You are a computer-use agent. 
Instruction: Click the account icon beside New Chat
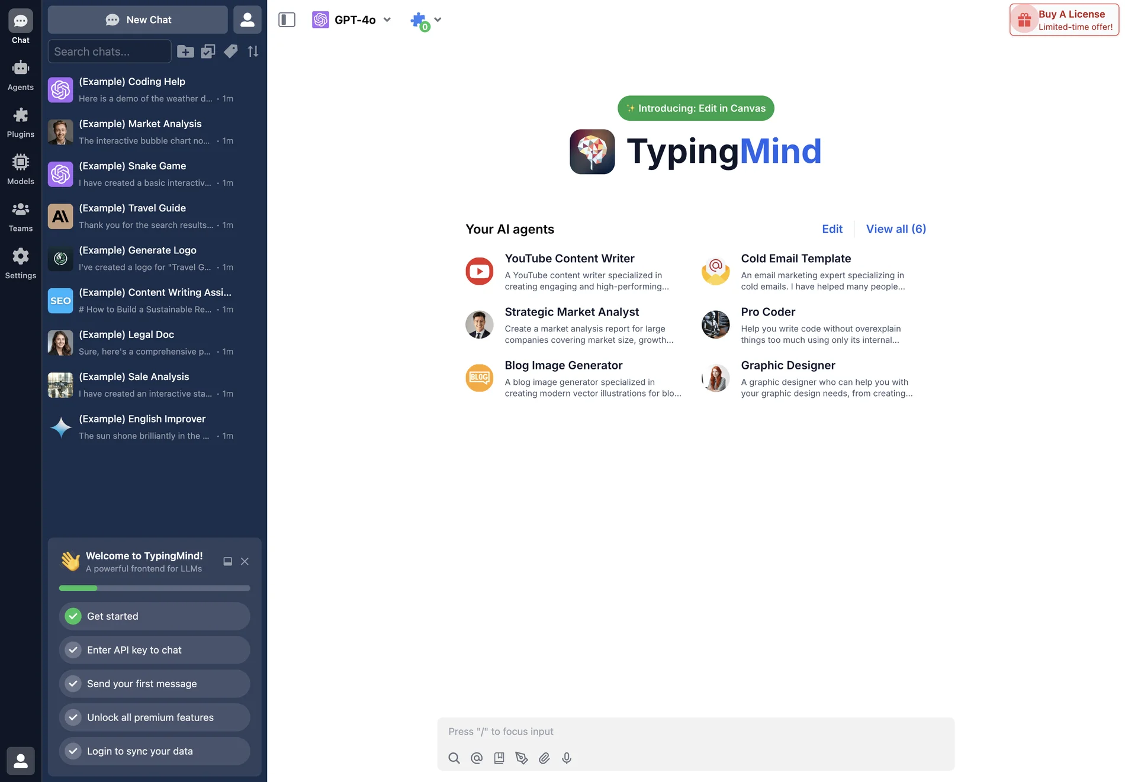247,20
